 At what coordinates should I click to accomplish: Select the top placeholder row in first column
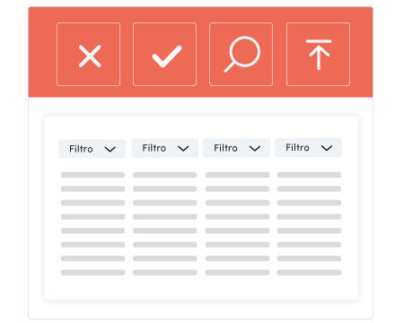(92, 175)
